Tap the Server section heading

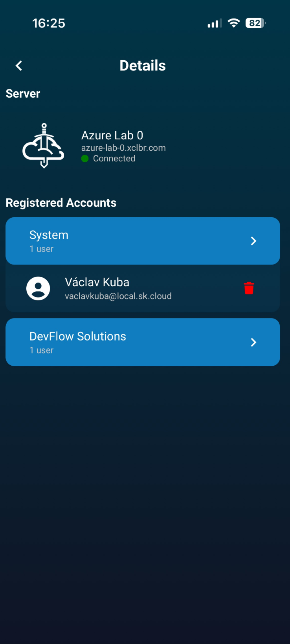(23, 94)
